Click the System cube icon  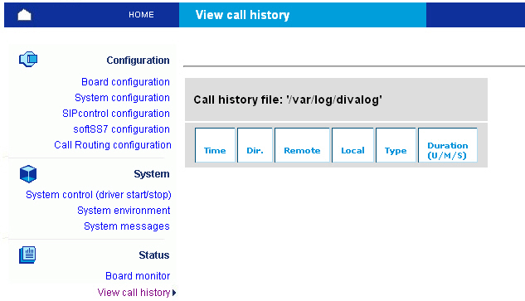pos(28,174)
